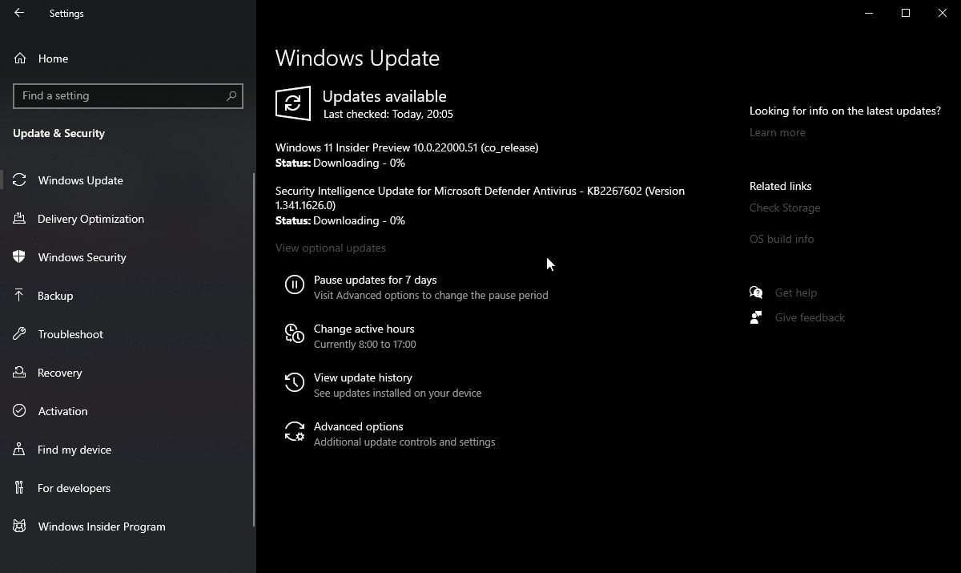Open the Backup settings page
961x573 pixels.
[128, 296]
